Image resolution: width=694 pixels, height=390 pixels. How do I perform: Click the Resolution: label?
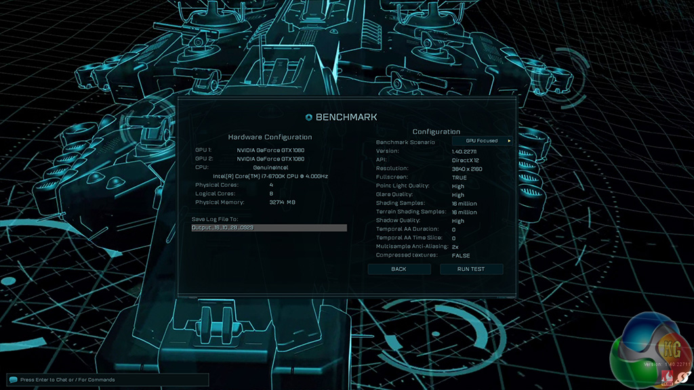tap(392, 169)
